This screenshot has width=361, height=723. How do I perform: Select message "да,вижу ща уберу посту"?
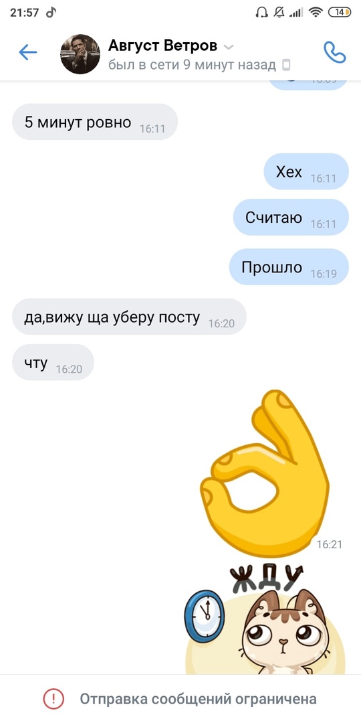pyautogui.click(x=129, y=317)
